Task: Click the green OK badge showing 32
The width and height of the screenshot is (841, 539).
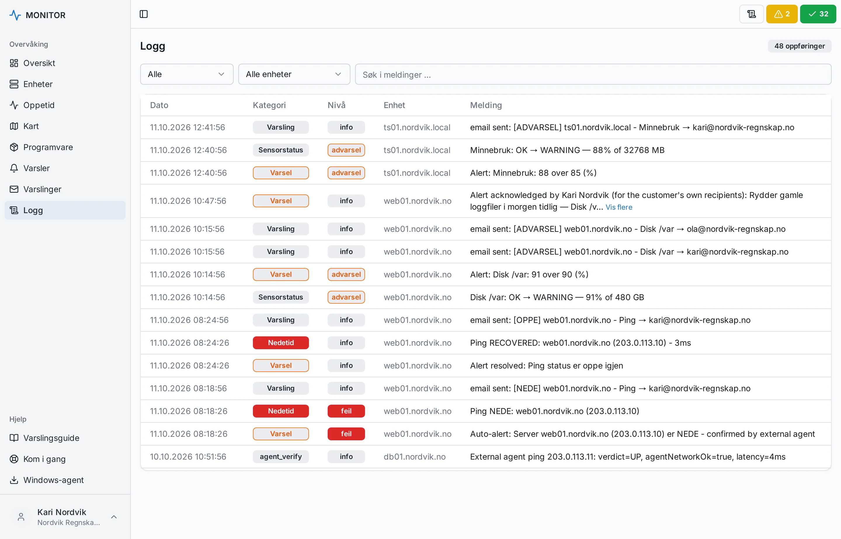Action: (x=818, y=14)
